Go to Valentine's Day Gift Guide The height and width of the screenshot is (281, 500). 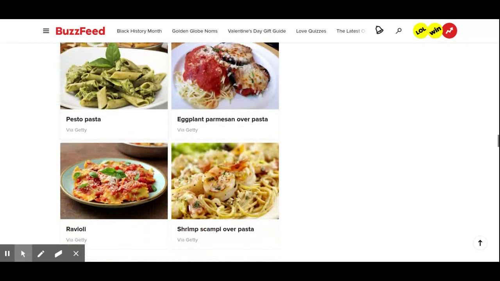257,31
